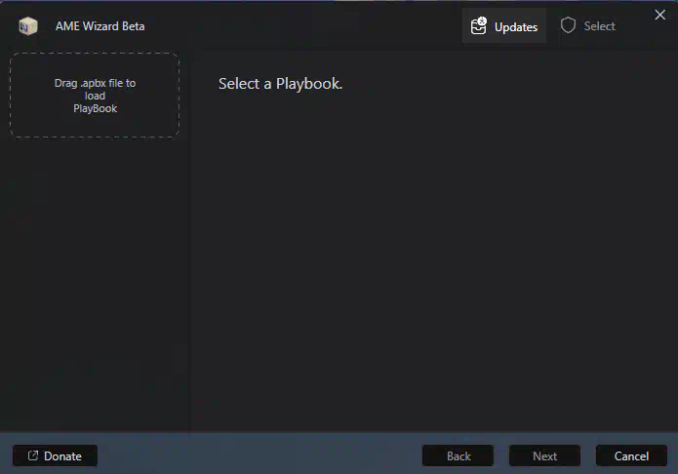This screenshot has height=474, width=678.
Task: Switch to the Select tab
Action: click(588, 26)
